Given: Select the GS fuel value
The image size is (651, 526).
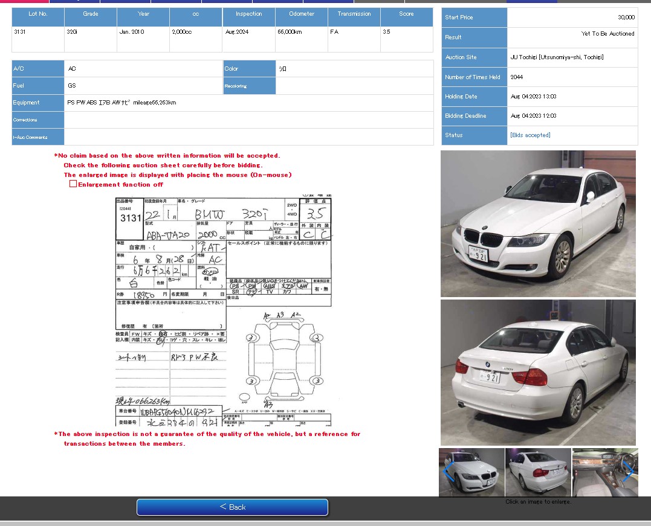Looking at the screenshot, I should pyautogui.click(x=72, y=86).
